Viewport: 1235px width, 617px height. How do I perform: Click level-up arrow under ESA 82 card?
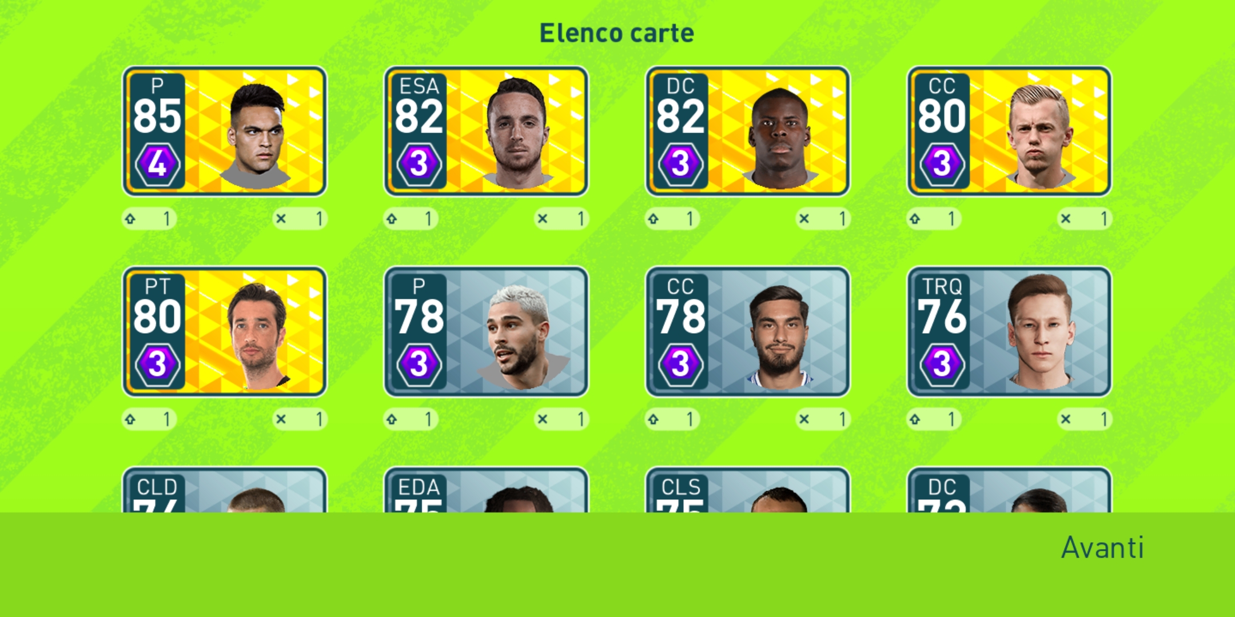pos(411,218)
